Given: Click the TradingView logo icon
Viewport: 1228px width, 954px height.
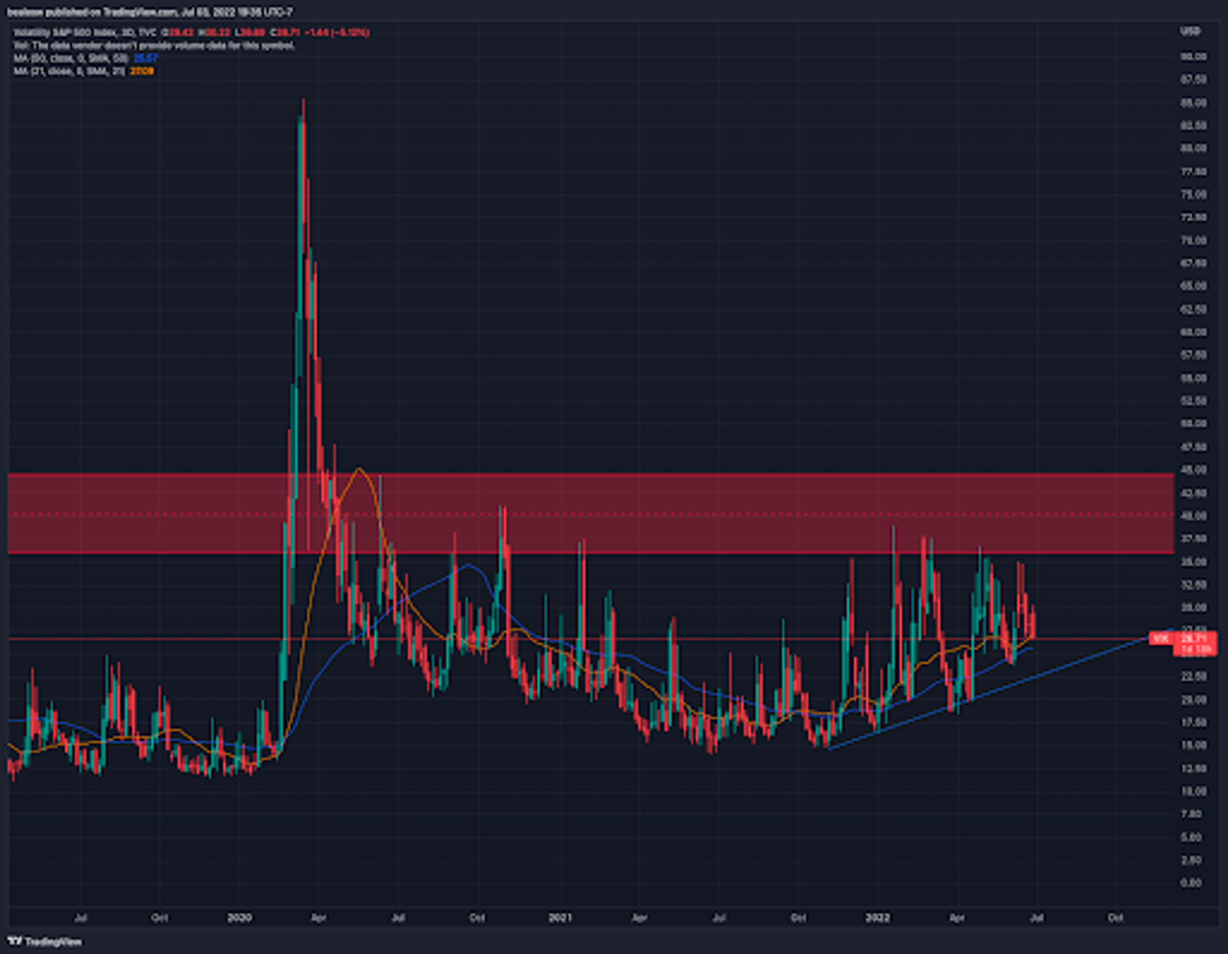Looking at the screenshot, I should pos(15,941).
